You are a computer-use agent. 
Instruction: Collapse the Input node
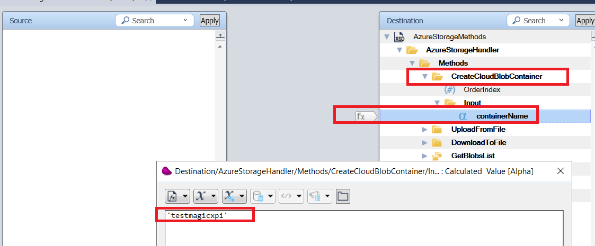[x=437, y=103]
